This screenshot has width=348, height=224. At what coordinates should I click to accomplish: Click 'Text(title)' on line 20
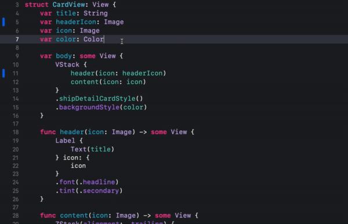[92, 149]
